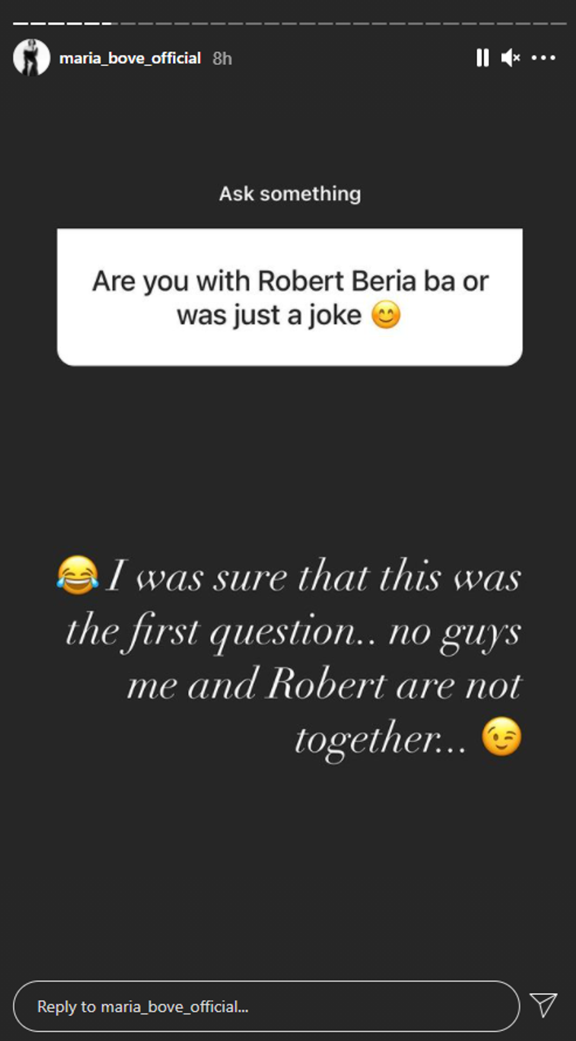Click the smiling emoji in the question
576x1041 pixels.
click(x=386, y=315)
